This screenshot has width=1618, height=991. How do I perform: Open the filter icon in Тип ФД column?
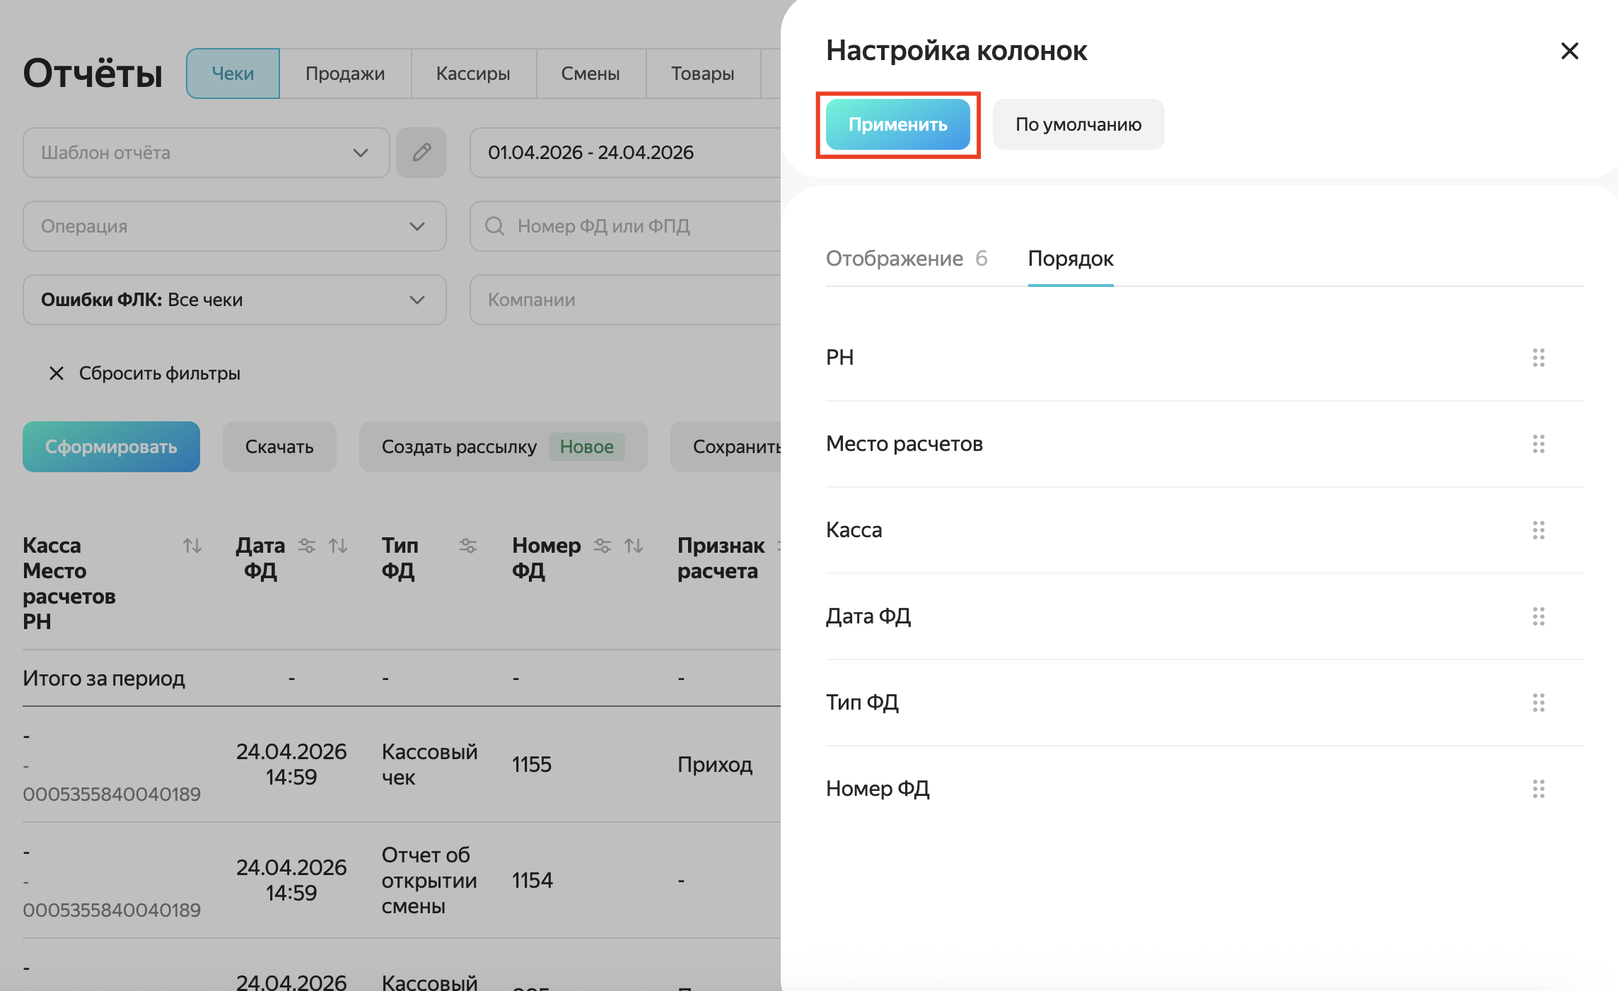point(468,546)
